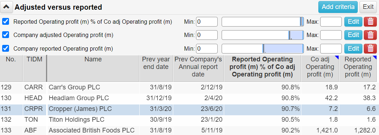Collapse the Adjusted versus reported panel
Image resolution: width=379 pixels, height=135 pixels.
tap(6, 7)
